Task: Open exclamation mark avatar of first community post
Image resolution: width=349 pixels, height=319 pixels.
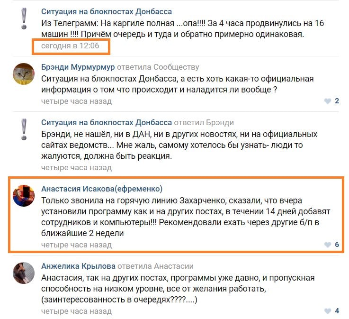Action: (24, 18)
